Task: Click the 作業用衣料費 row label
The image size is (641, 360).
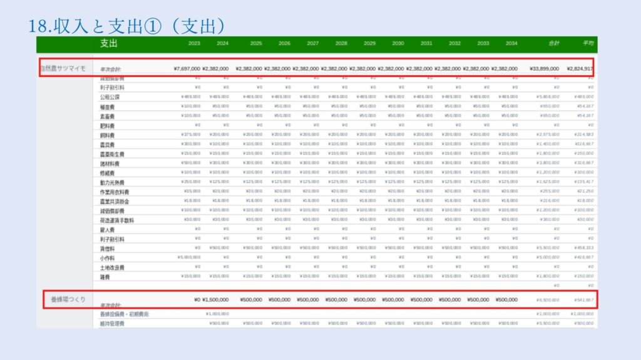Action: (x=115, y=192)
